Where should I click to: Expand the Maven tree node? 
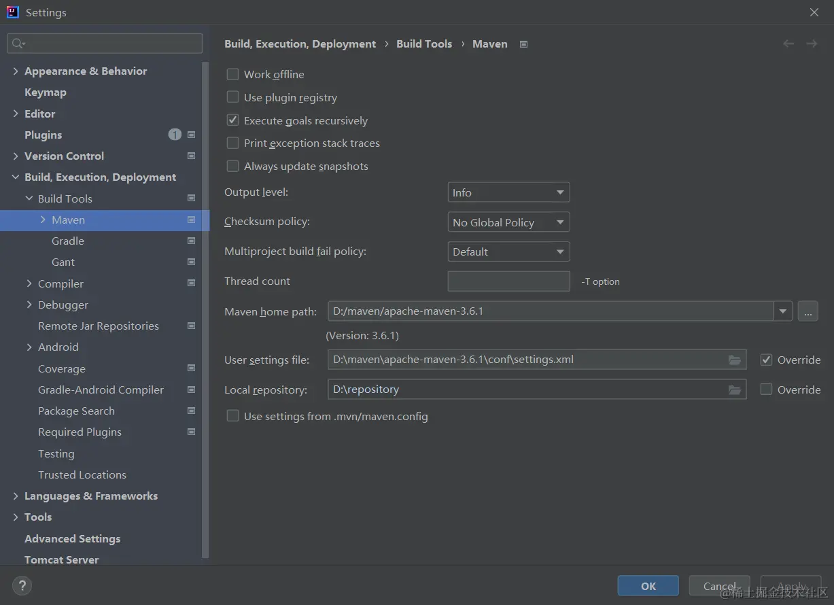point(43,220)
